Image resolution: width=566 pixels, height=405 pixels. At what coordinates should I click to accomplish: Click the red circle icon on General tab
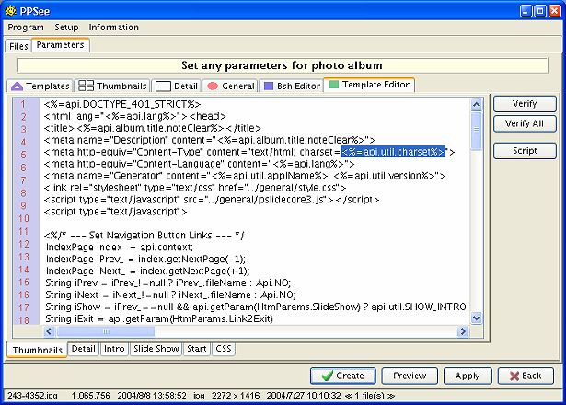tap(213, 86)
